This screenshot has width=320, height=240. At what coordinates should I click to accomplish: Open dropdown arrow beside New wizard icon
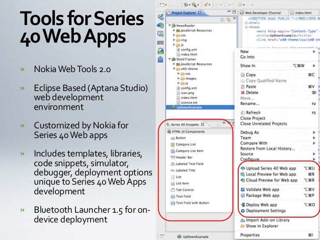pyautogui.click(x=166, y=5)
